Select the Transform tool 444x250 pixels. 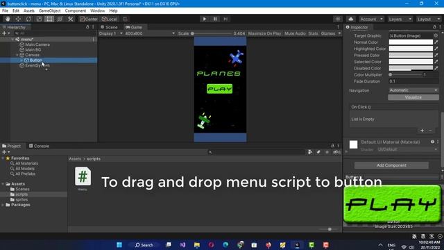(x=60, y=19)
